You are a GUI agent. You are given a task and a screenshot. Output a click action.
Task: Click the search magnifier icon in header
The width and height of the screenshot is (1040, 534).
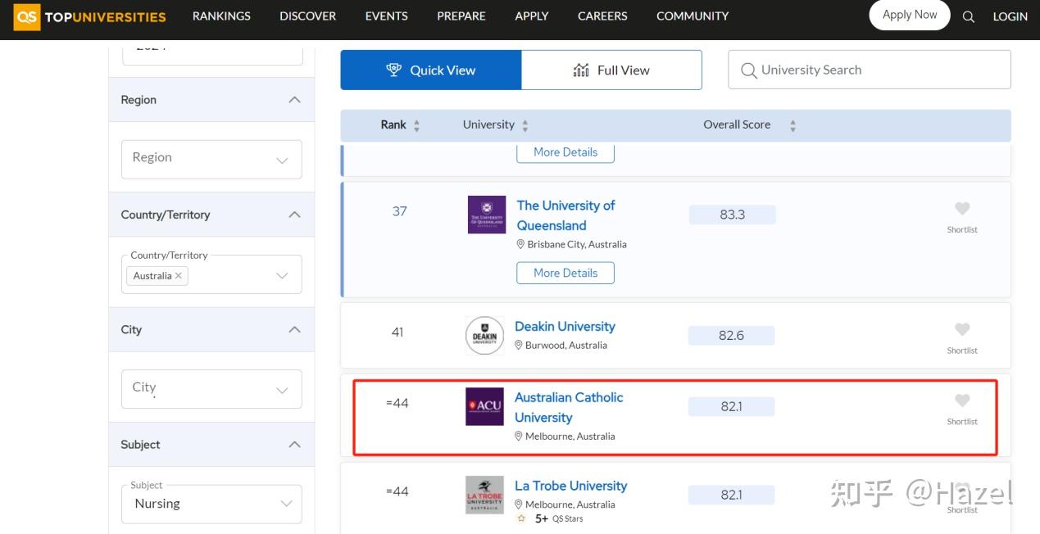pyautogui.click(x=968, y=16)
